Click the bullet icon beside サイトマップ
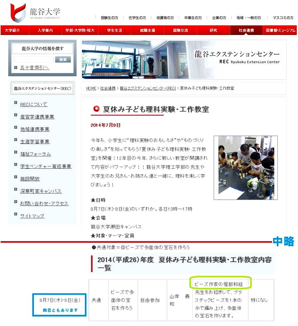Screen dimensions: 298x326 (x=16, y=214)
